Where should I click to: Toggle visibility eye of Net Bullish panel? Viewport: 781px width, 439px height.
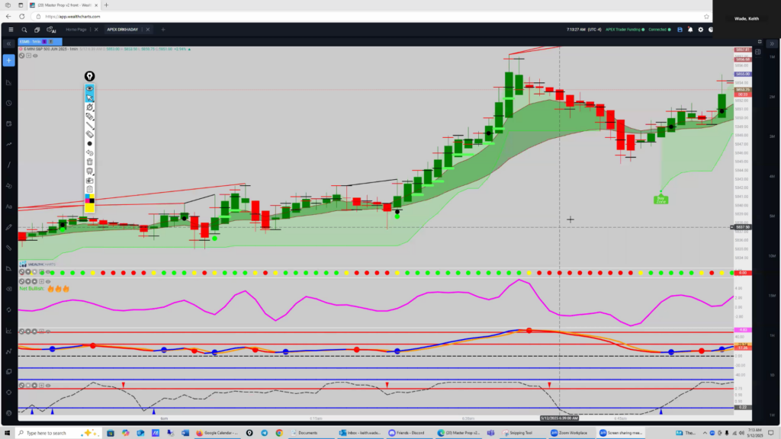click(x=48, y=281)
